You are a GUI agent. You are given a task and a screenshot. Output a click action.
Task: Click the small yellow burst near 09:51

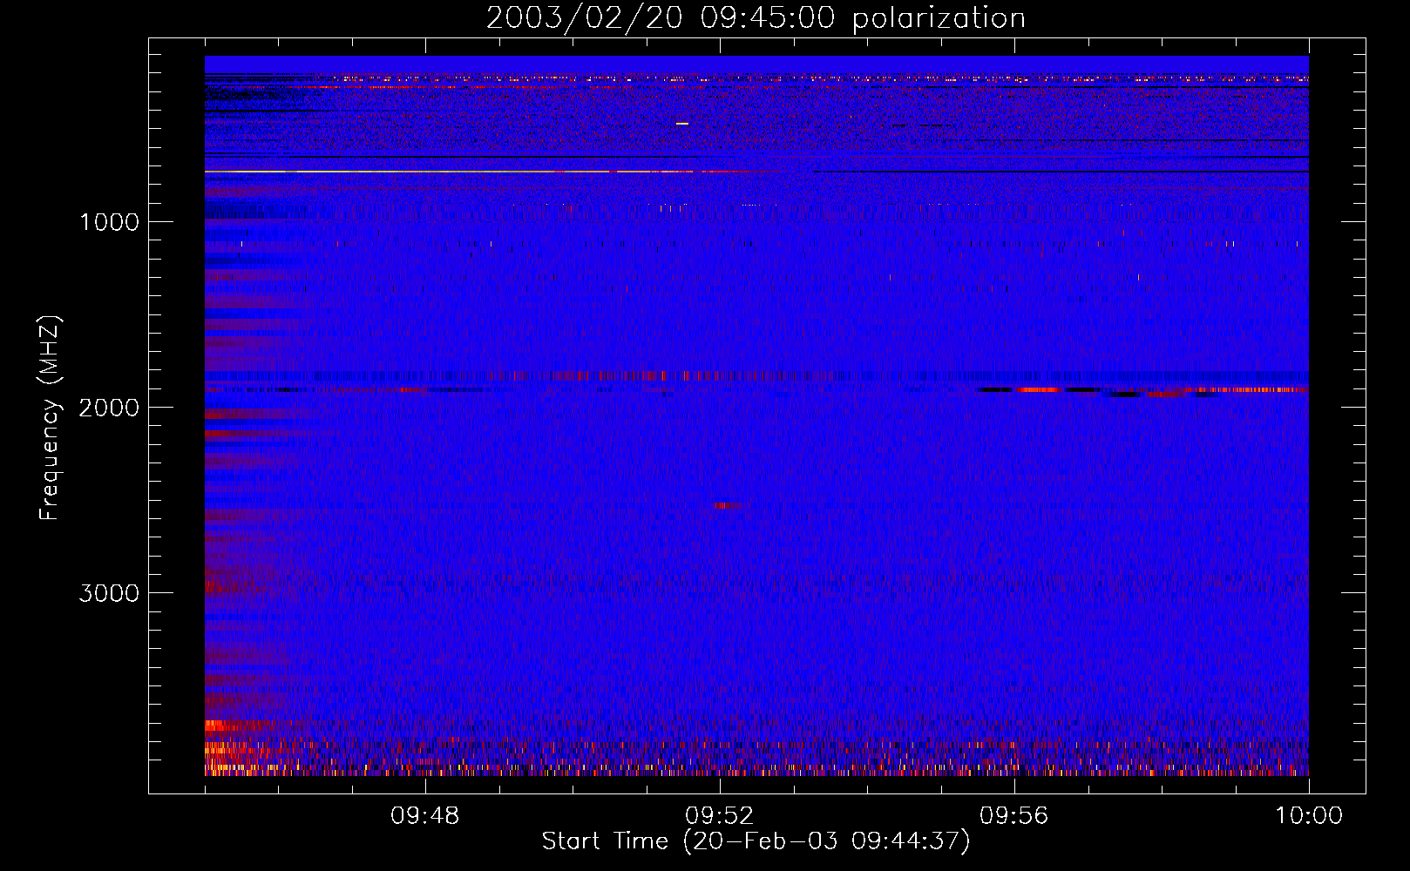tap(682, 124)
